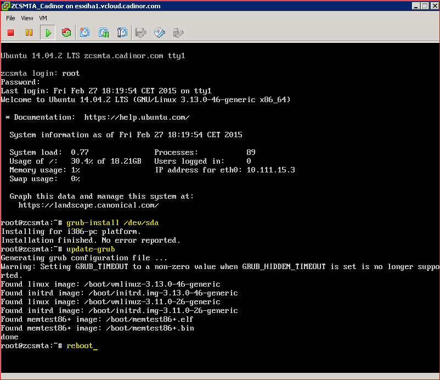Click the 'Swap usage: 0%' text

tap(44, 178)
